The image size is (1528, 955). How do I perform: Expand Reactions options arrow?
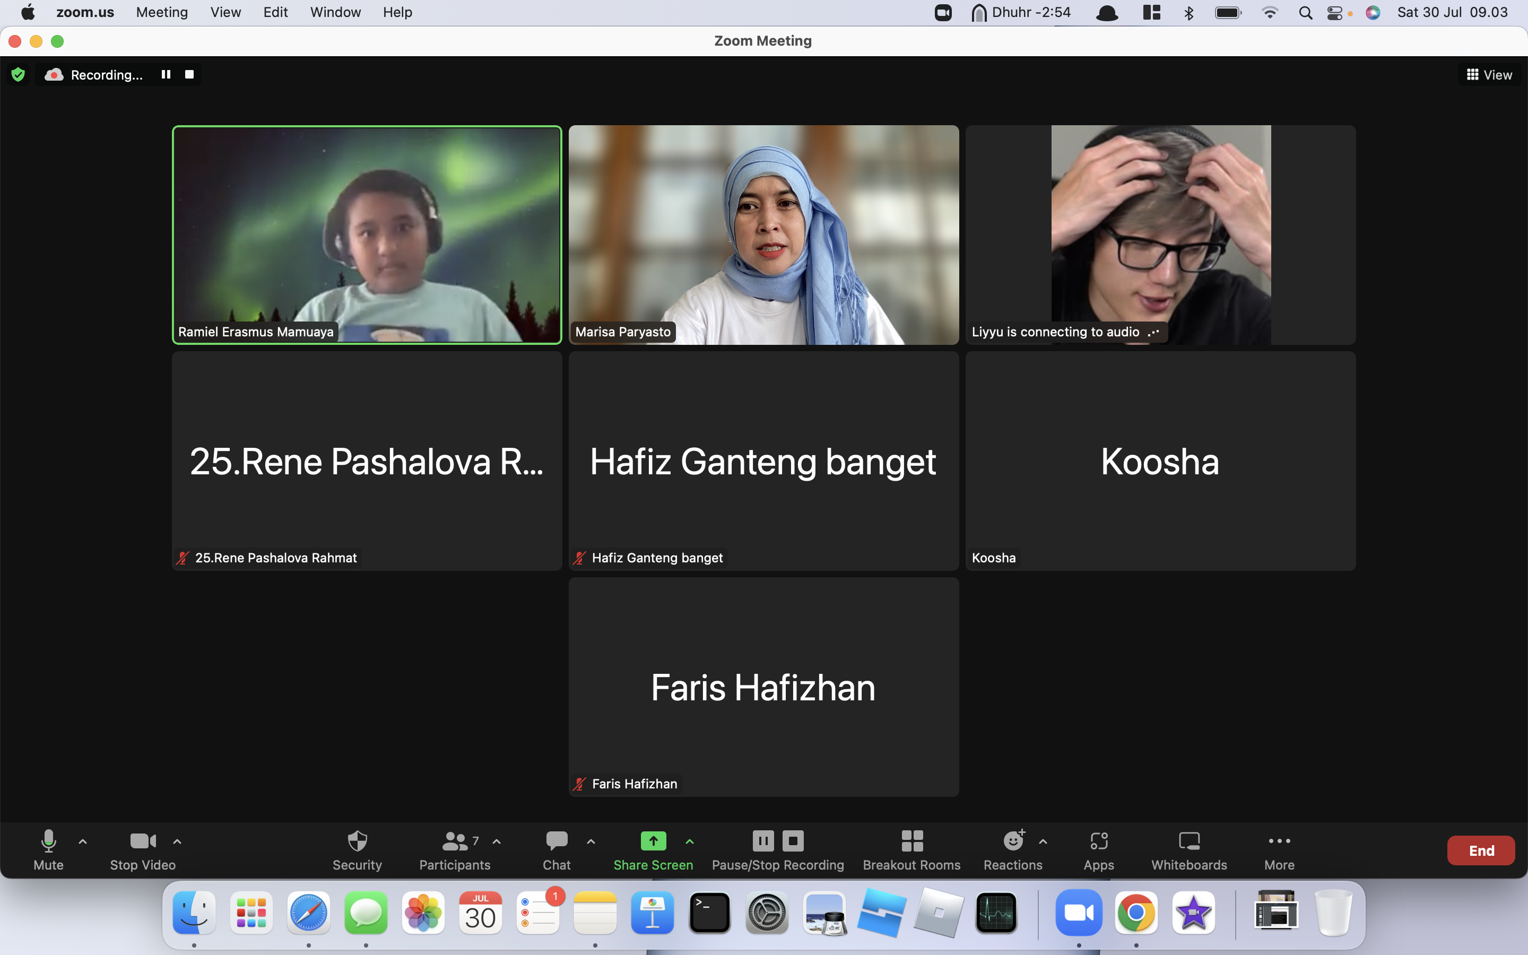[x=1042, y=841]
